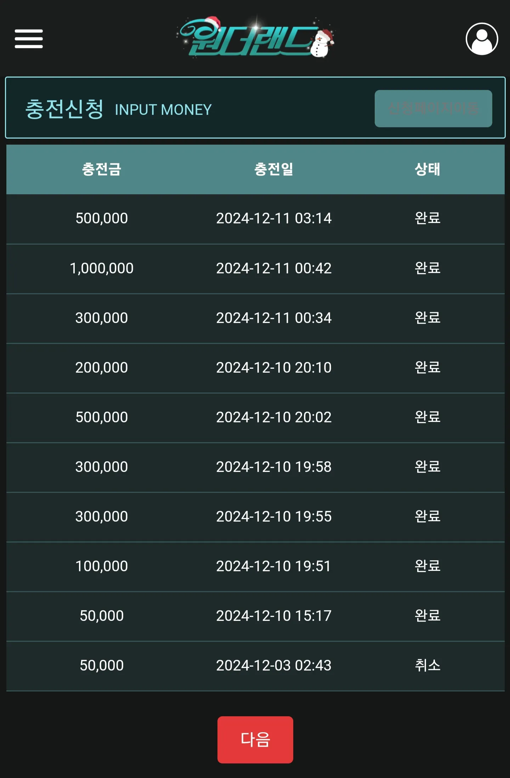Click the 100,000 deposit amount

(102, 566)
